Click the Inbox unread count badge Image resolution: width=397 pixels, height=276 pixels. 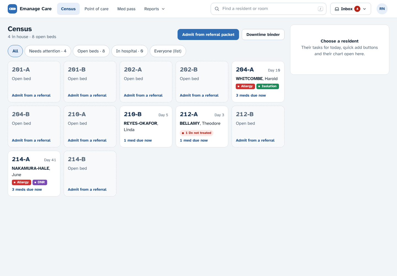pyautogui.click(x=357, y=9)
